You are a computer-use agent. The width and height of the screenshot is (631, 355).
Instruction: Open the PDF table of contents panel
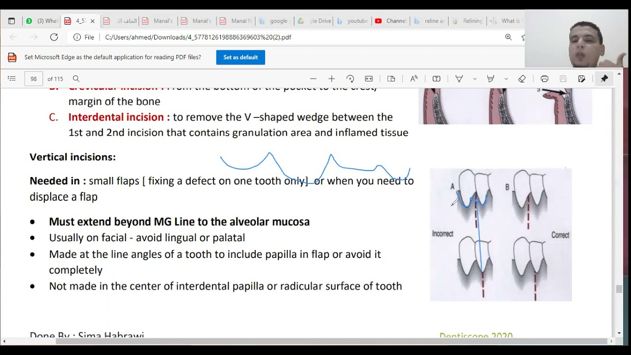12,79
